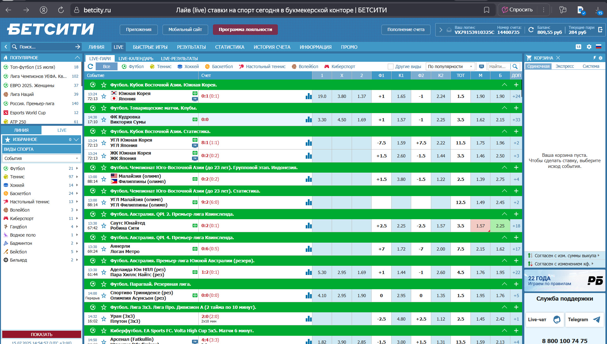Open the ИСТОРИЯ СЧЕТА menu tab
The width and height of the screenshot is (607, 344).
[x=272, y=47]
